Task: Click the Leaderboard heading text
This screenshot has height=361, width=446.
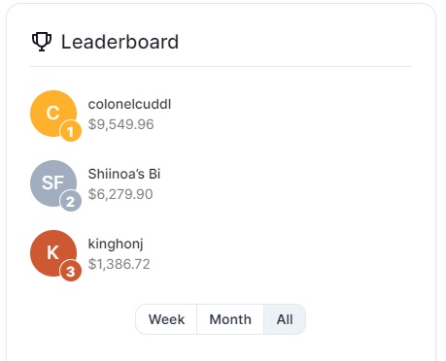Action: [x=120, y=42]
